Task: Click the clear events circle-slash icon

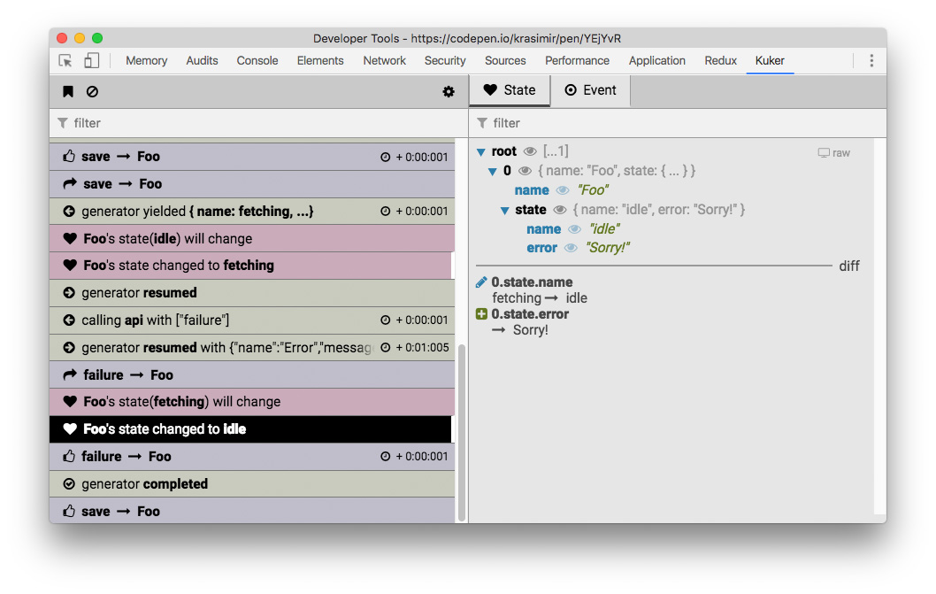Action: point(92,91)
